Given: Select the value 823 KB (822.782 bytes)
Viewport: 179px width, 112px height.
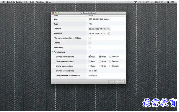Looking at the screenshot, I should pyautogui.click(x=99, y=19).
